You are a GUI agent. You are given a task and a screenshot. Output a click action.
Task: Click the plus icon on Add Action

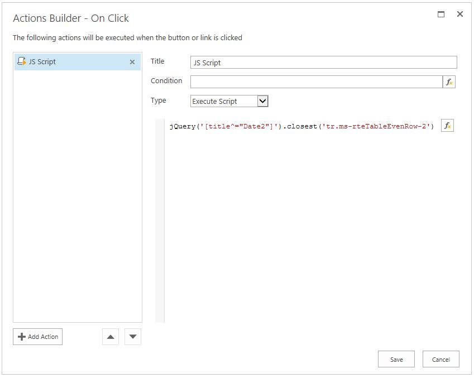(22, 337)
